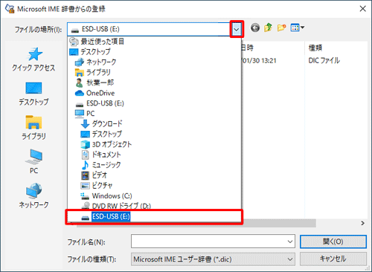Click the horizontal scrollbar thumb in the file list
The height and width of the screenshot is (272, 372).
279,223
